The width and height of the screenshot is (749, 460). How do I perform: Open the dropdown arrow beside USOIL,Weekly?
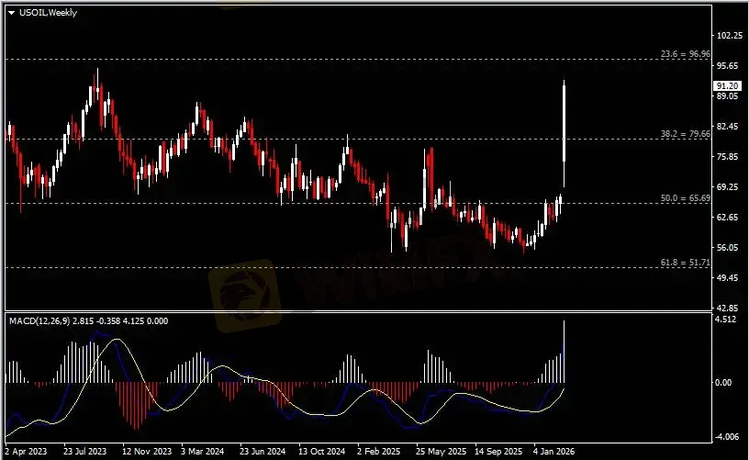pos(11,13)
